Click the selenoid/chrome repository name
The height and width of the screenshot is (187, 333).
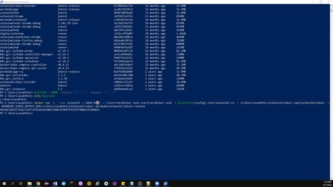[11, 16]
